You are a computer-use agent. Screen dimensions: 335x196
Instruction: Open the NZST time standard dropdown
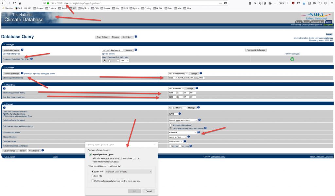click(x=173, y=114)
